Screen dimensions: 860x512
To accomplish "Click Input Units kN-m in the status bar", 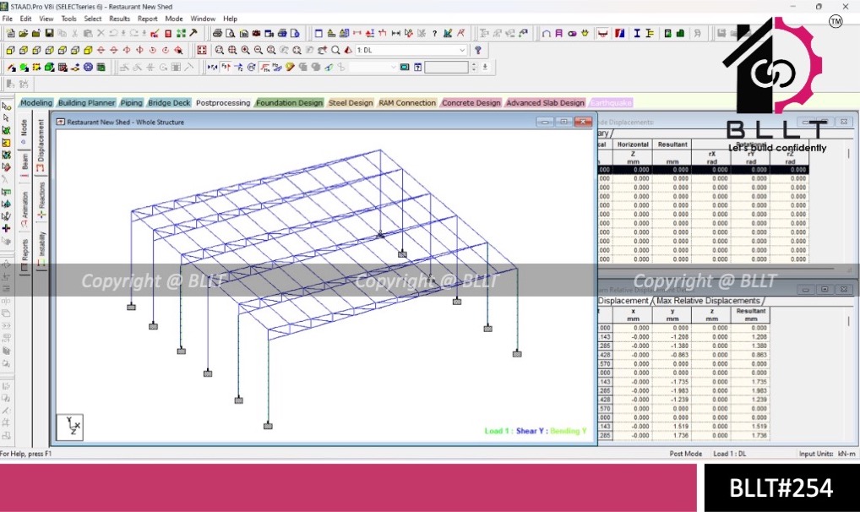I will point(827,454).
